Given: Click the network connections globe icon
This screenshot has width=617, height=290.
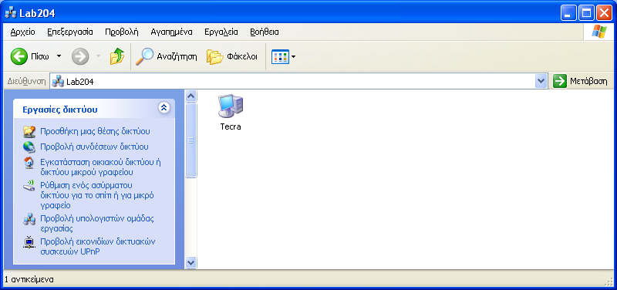Looking at the screenshot, I should pos(29,147).
